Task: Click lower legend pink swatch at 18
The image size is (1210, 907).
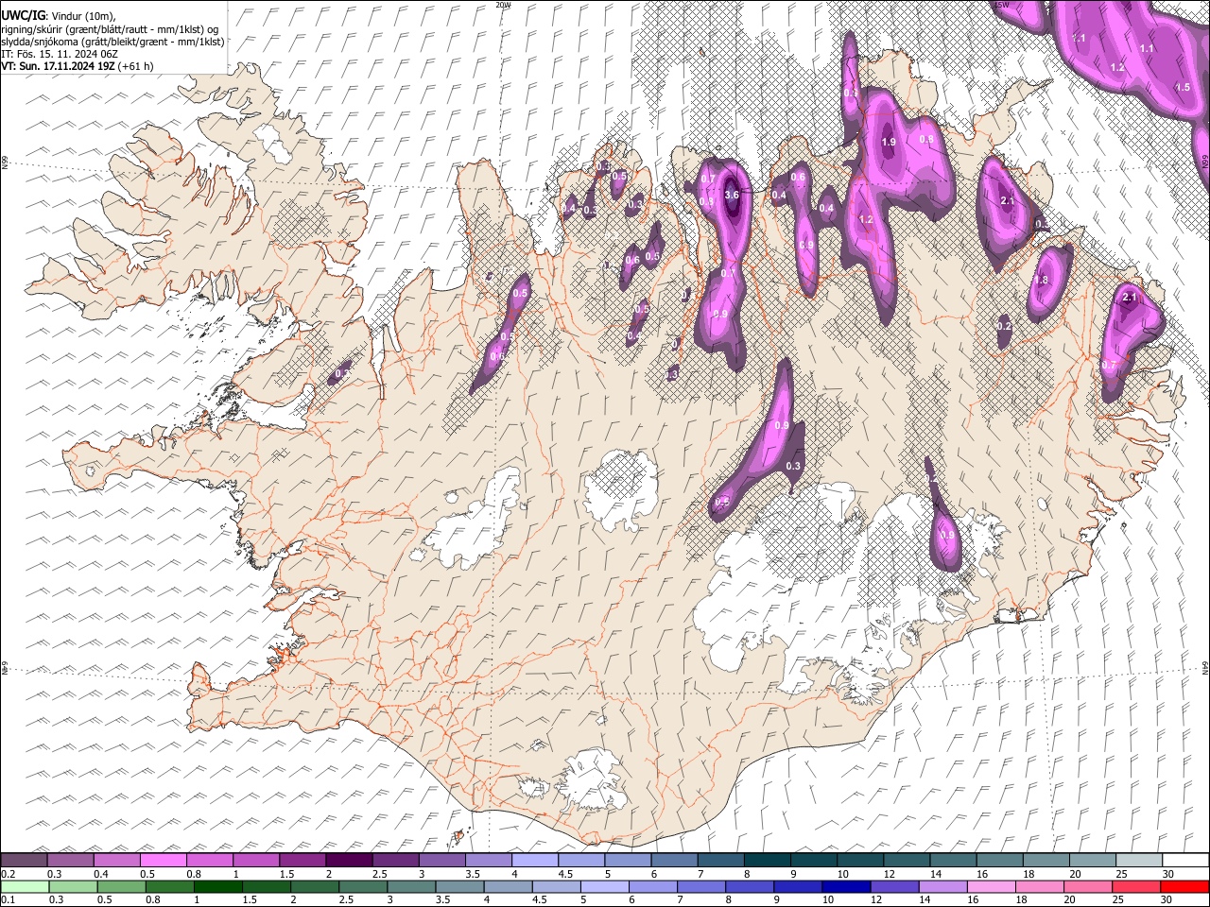Action: click(x=1042, y=886)
